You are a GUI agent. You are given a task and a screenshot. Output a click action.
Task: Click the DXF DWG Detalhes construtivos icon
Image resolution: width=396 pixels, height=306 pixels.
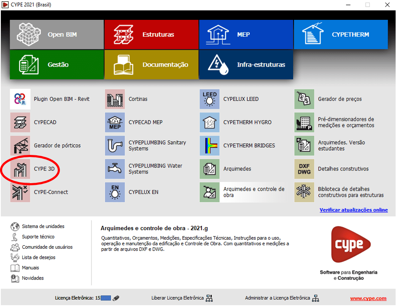(x=304, y=169)
